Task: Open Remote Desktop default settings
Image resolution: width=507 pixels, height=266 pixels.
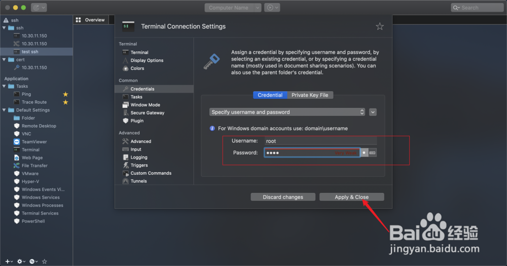Action: pyautogui.click(x=39, y=126)
